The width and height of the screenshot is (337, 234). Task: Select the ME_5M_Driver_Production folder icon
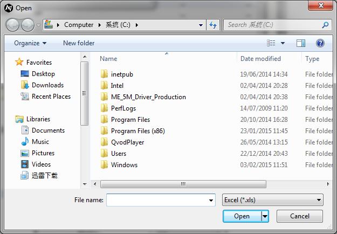104,97
